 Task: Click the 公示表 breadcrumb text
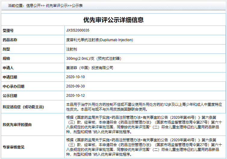(x=77, y=6)
